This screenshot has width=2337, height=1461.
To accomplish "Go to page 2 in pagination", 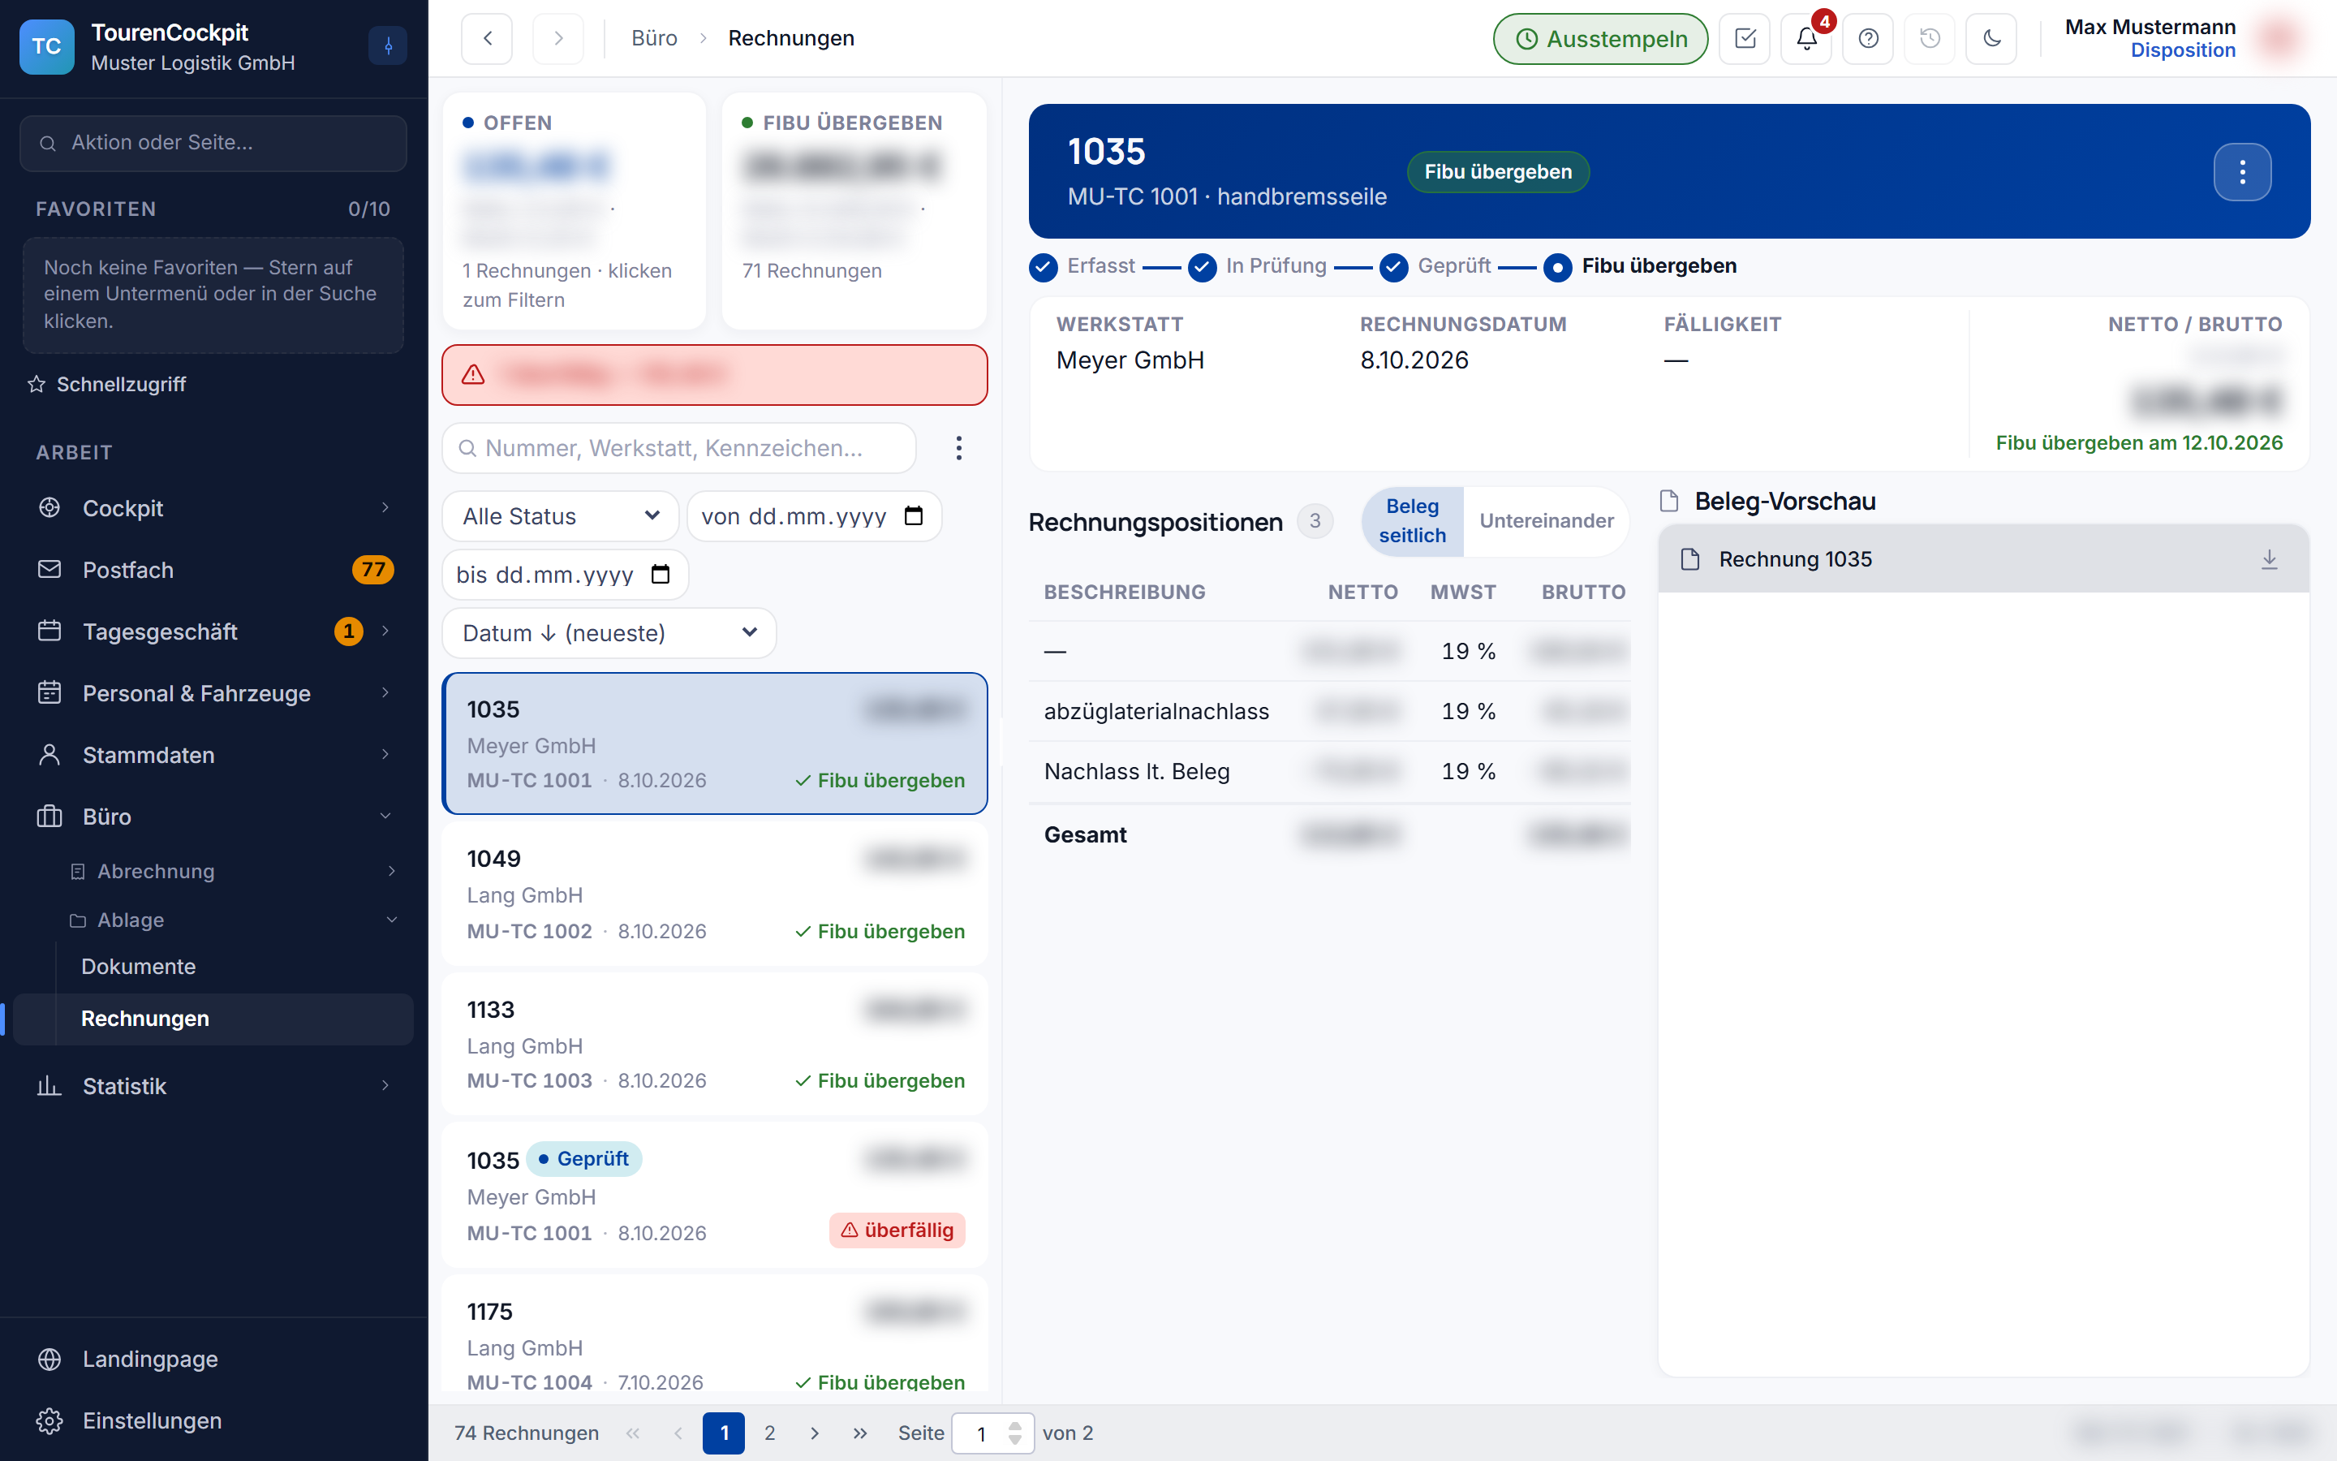I will pyautogui.click(x=769, y=1433).
